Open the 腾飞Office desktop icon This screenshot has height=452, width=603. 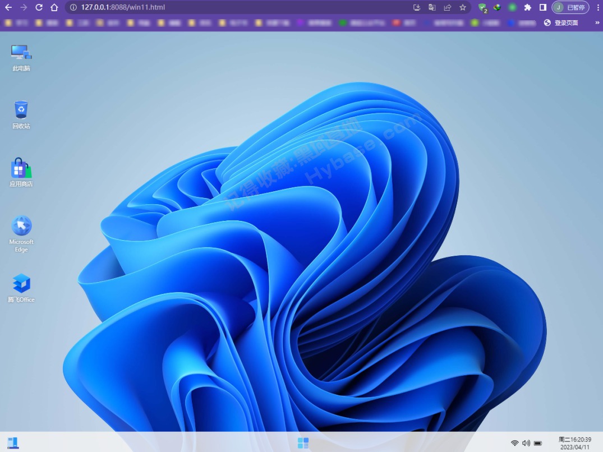click(x=21, y=288)
